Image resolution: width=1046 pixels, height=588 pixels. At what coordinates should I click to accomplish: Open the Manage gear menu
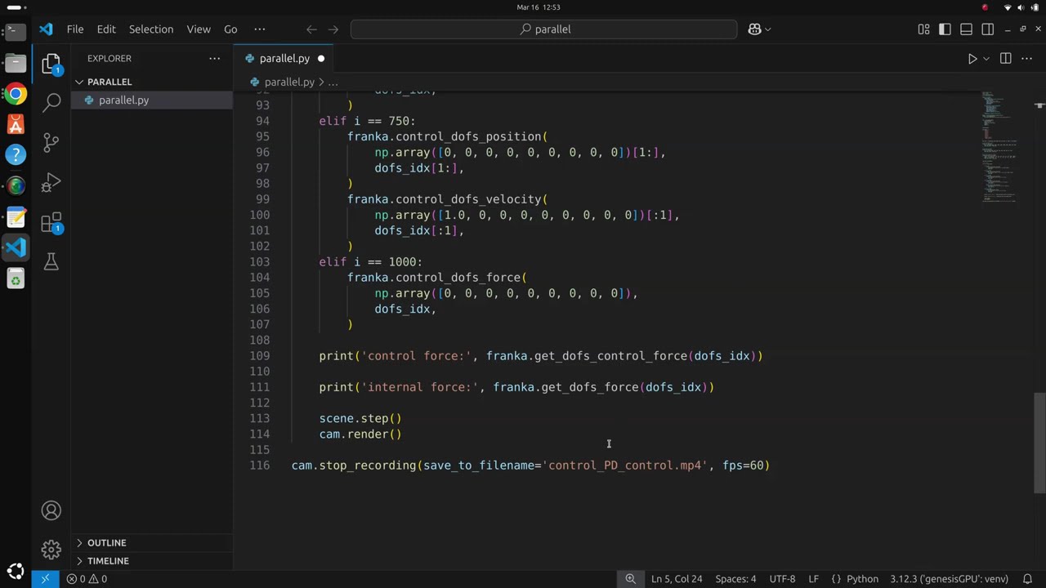(51, 550)
